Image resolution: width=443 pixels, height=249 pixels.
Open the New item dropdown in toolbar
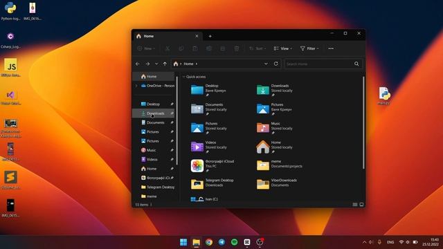tap(146, 48)
